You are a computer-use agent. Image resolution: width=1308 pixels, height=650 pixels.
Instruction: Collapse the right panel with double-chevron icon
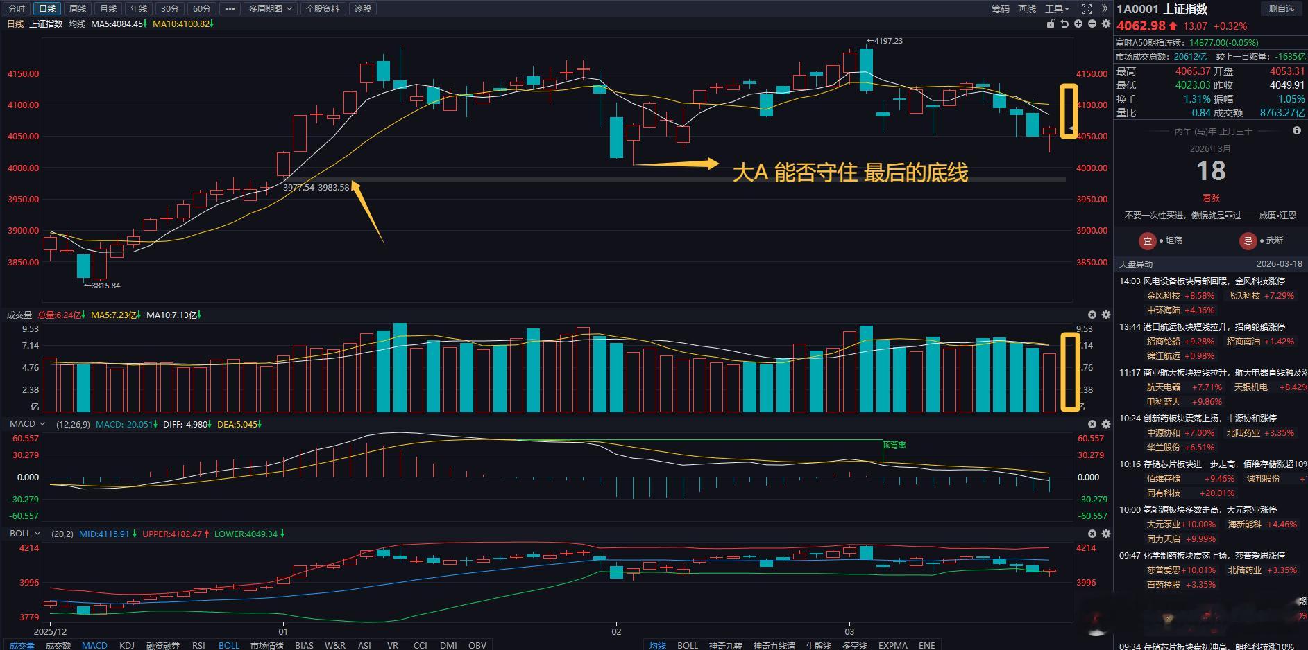(x=1105, y=9)
